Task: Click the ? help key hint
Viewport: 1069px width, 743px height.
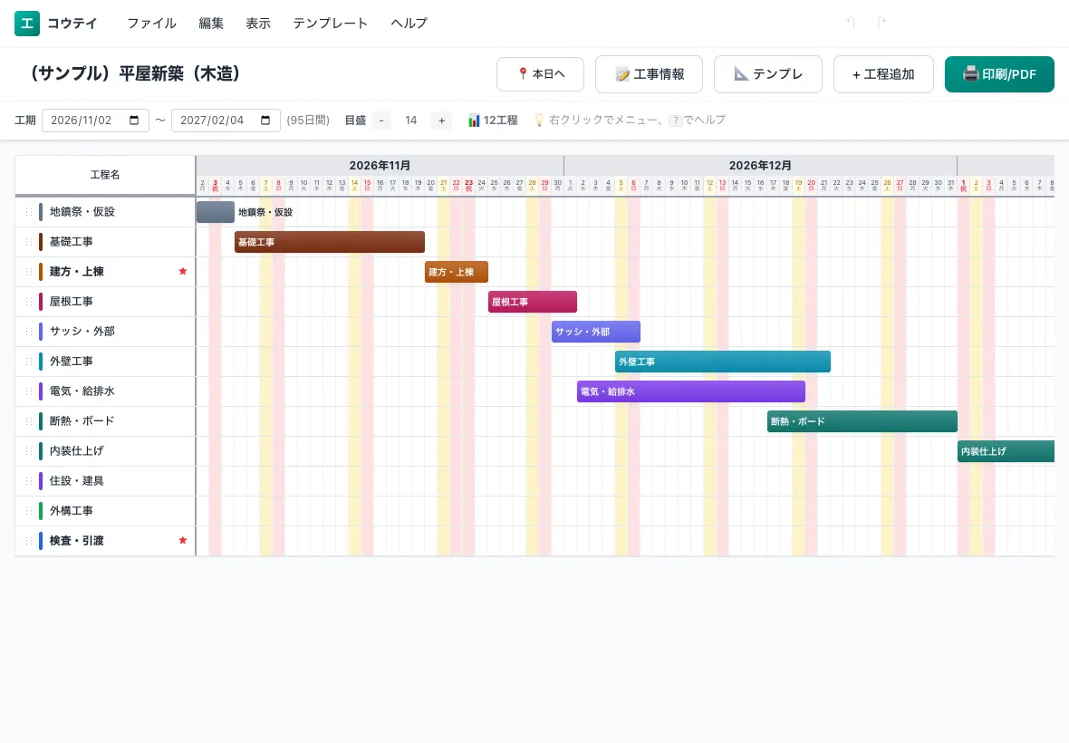Action: [676, 121]
